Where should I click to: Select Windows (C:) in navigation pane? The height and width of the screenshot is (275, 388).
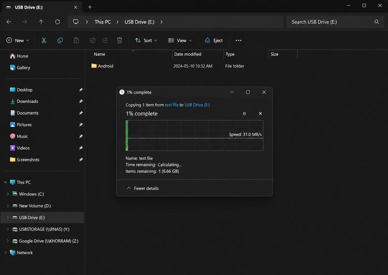(x=28, y=194)
